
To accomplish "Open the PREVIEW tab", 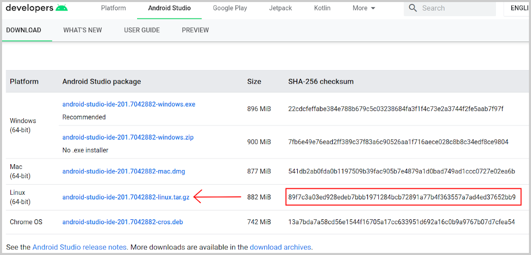I will 196,30.
